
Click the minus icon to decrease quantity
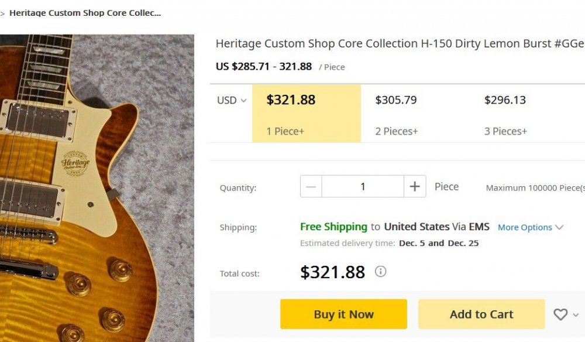tap(311, 187)
